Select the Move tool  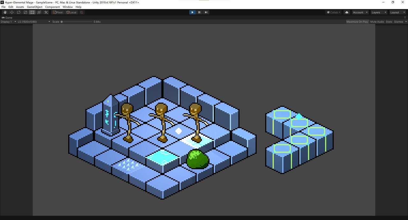click(x=12, y=12)
